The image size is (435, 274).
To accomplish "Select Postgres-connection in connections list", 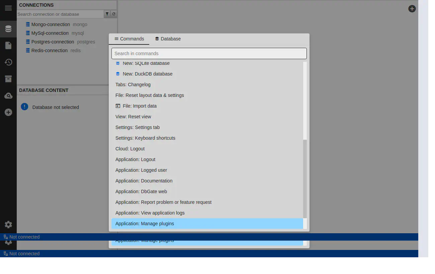I will tap(53, 42).
